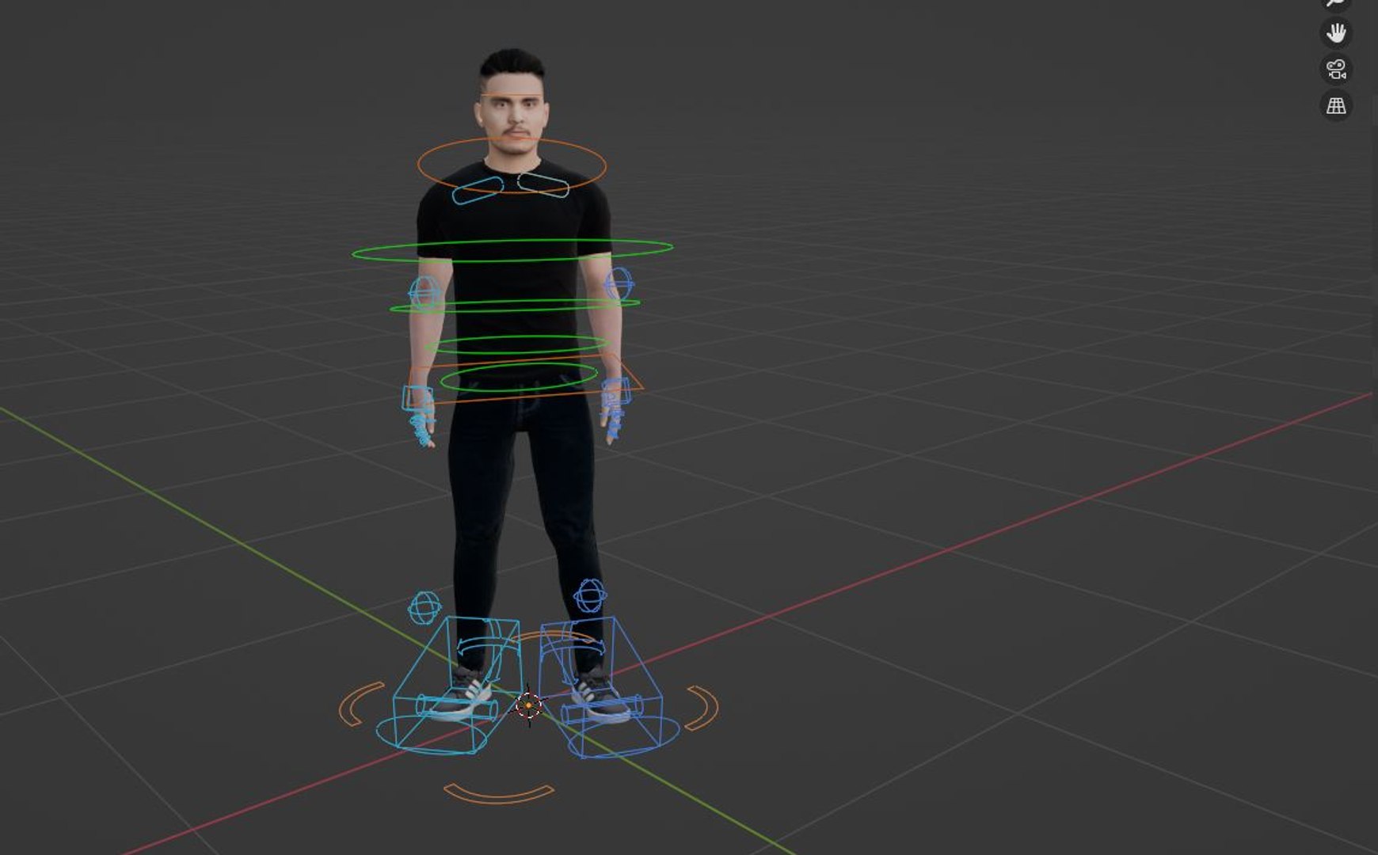Select the lowest green ring at the hips
1378x855 pixels.
(519, 378)
